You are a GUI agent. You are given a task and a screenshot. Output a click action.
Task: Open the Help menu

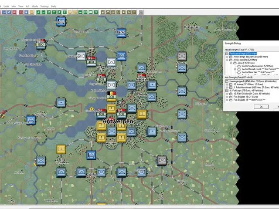[x=54, y=6]
